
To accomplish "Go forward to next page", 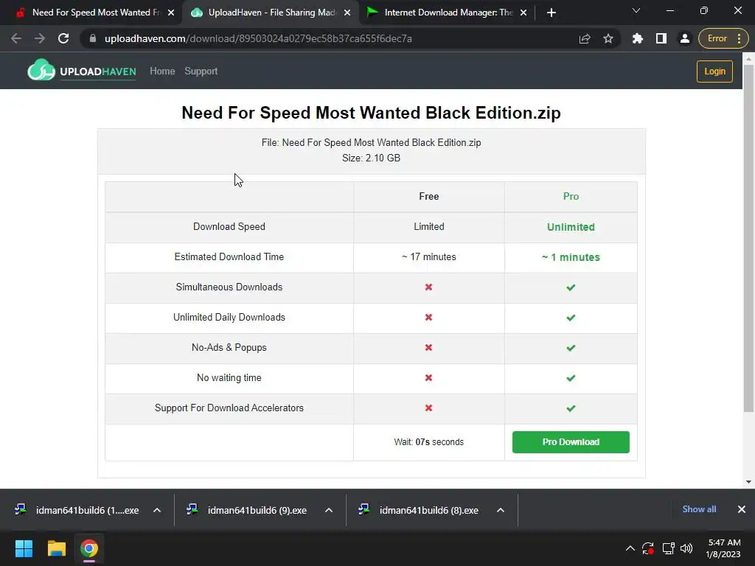I will click(x=40, y=38).
